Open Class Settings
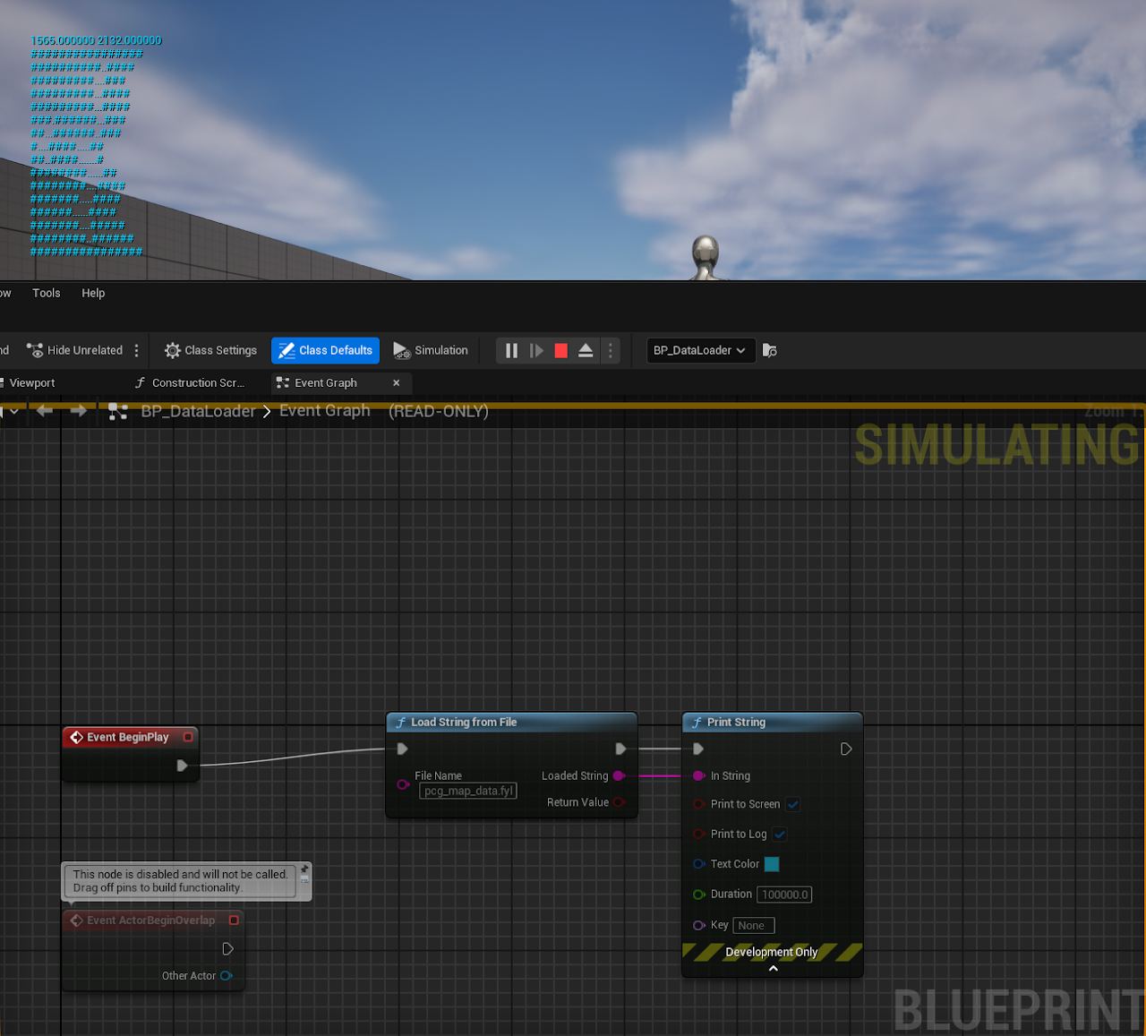The image size is (1146, 1036). pos(210,351)
